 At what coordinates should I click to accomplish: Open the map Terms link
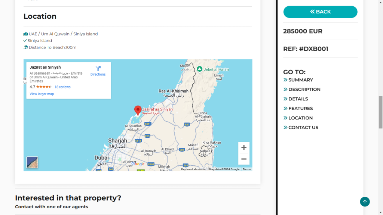[x=247, y=169]
